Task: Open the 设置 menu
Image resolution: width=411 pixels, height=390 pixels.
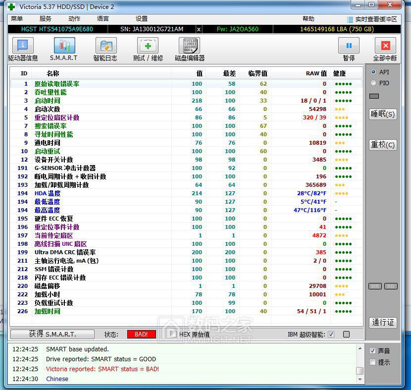Action: [142, 19]
